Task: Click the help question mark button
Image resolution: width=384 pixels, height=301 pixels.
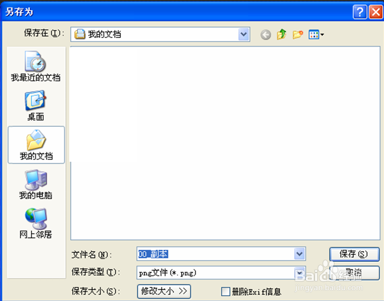Action: (359, 12)
